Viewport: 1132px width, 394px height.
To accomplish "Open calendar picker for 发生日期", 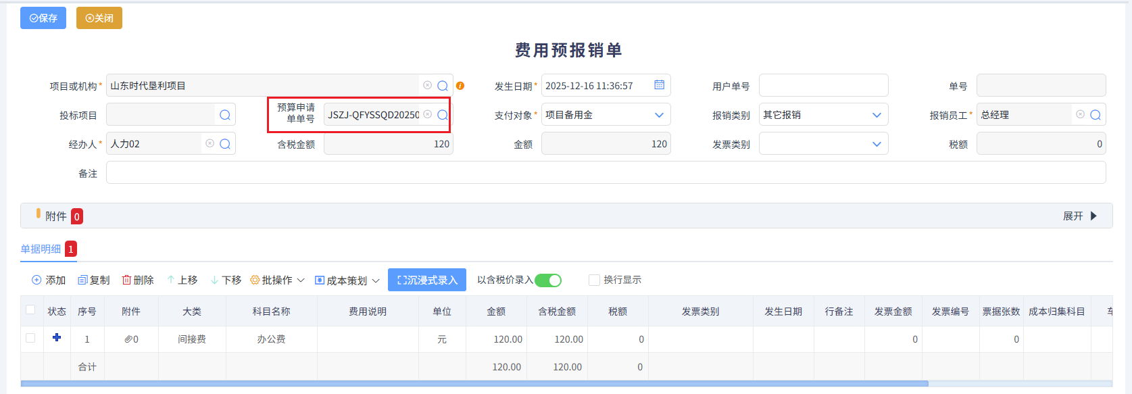I will [659, 85].
